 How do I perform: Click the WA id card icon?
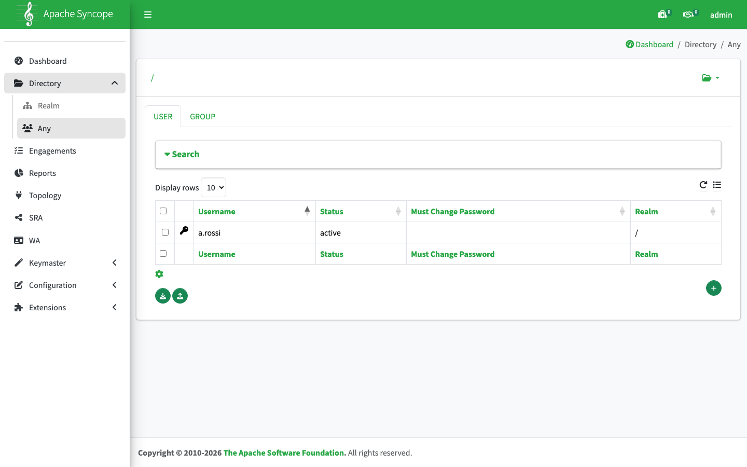pyautogui.click(x=19, y=240)
